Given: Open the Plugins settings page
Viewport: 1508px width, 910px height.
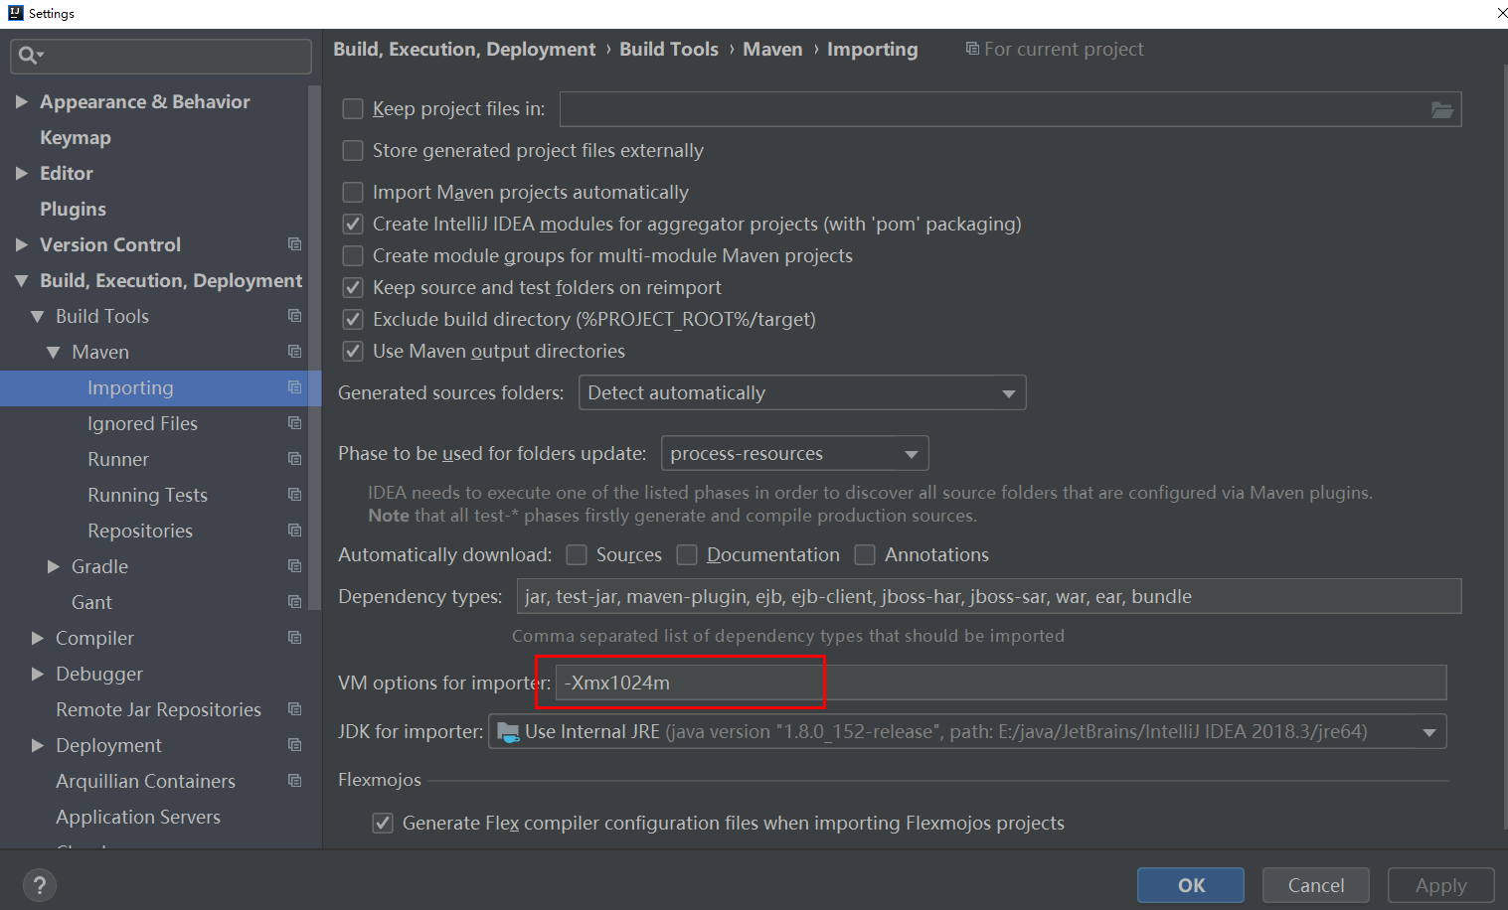Looking at the screenshot, I should (x=73, y=209).
